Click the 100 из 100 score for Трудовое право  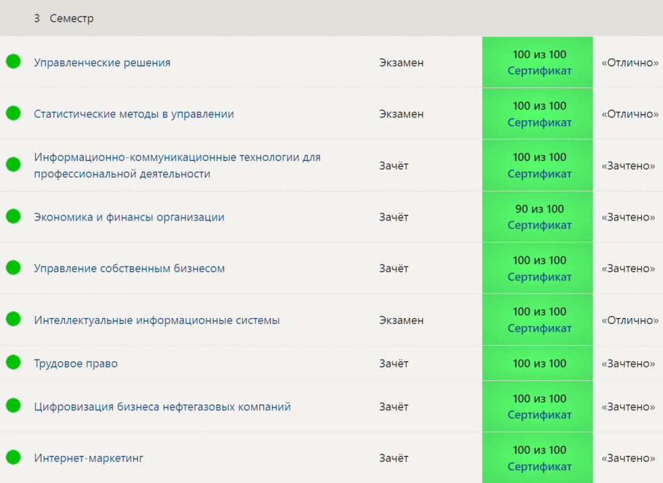540,364
